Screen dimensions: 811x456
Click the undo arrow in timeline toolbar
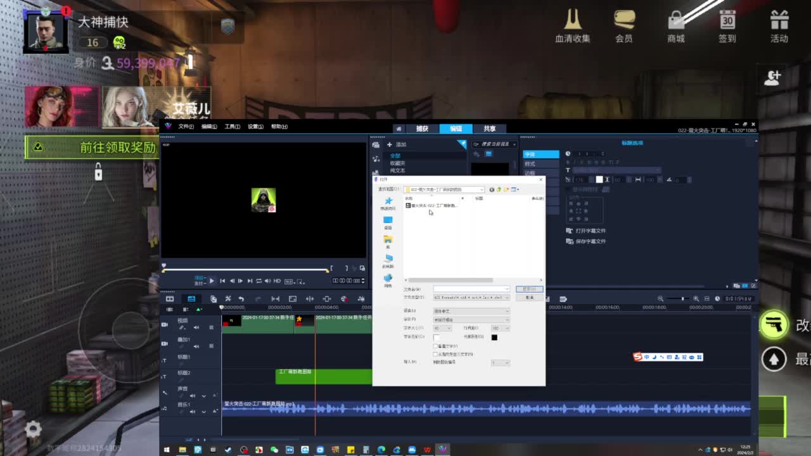point(241,298)
